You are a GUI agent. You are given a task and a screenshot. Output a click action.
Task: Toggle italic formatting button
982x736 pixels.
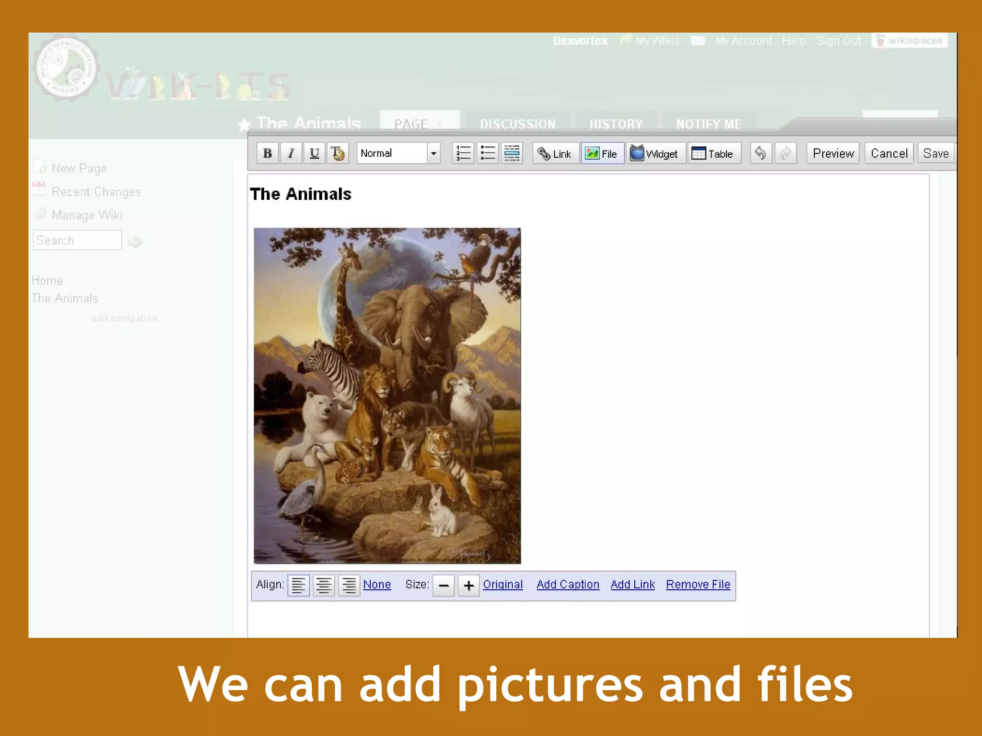291,153
